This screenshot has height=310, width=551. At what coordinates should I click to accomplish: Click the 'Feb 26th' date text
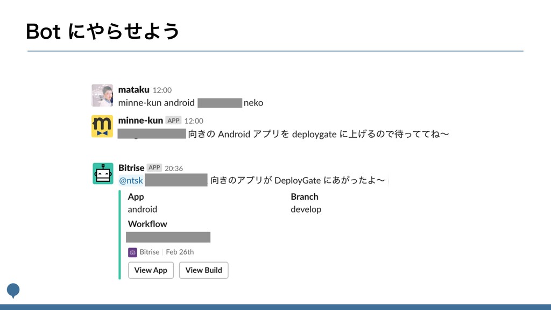click(180, 252)
